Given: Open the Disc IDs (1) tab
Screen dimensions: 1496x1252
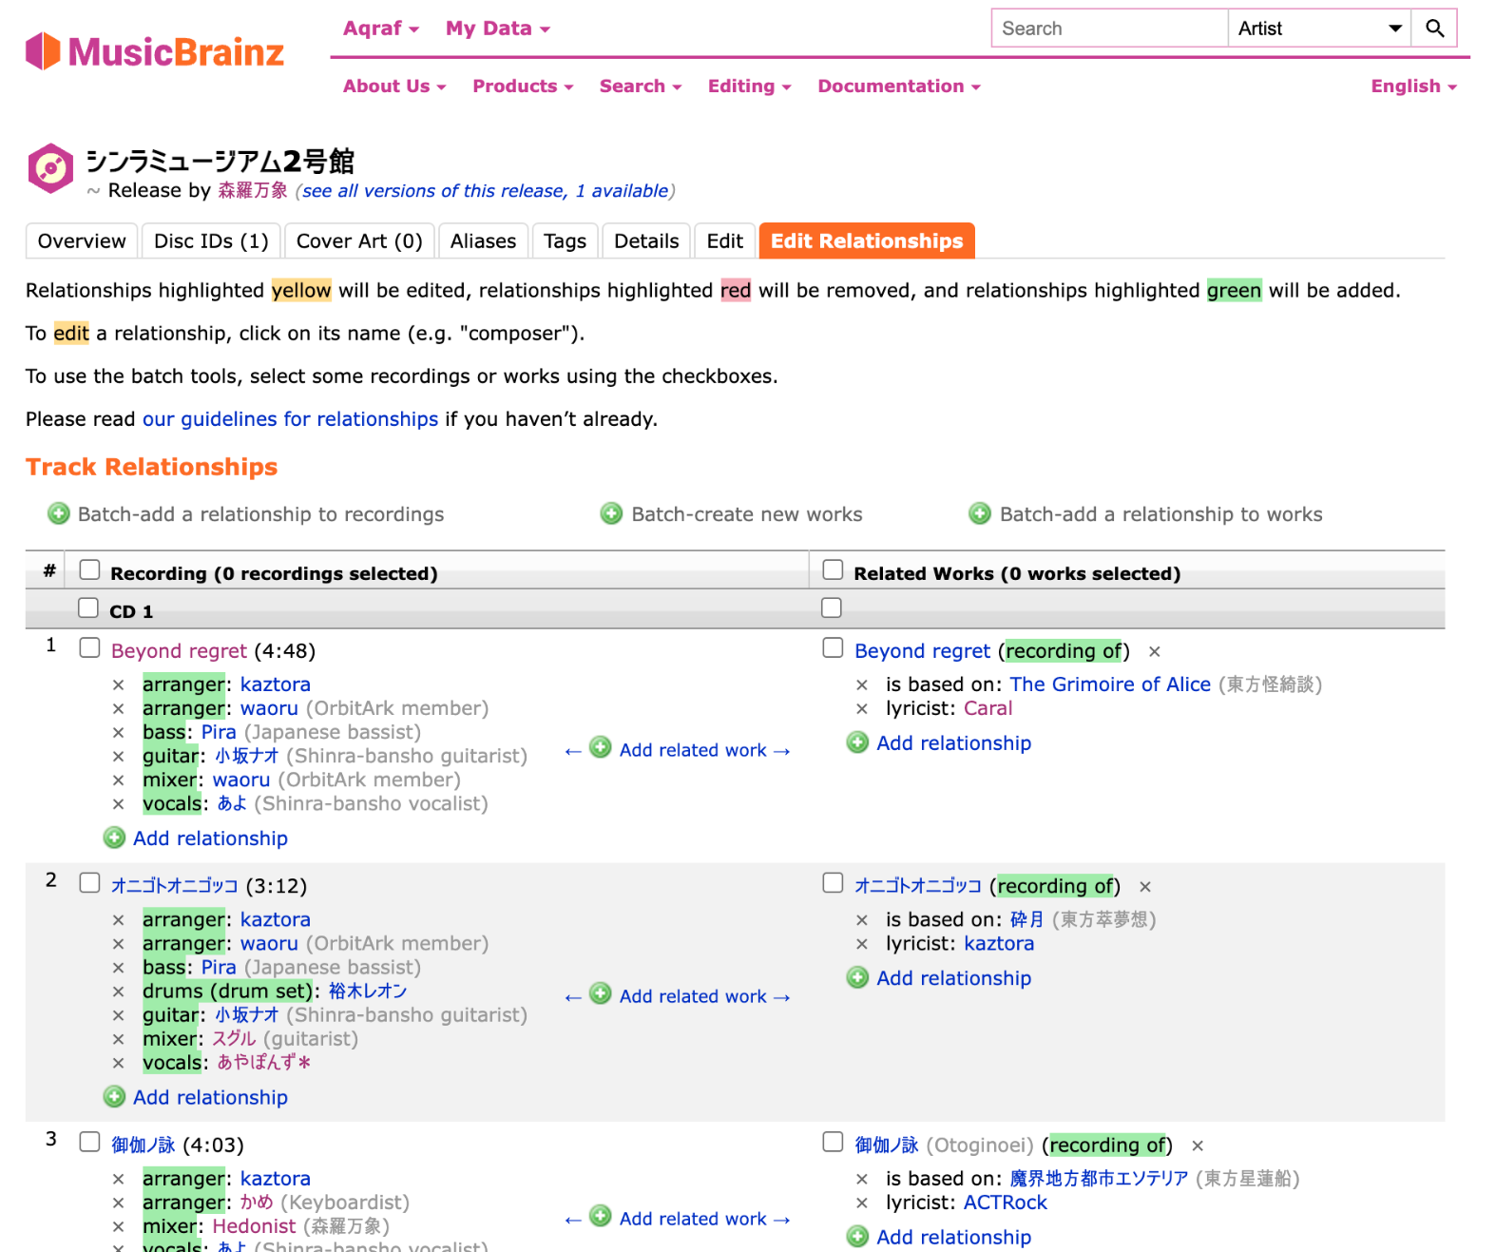Looking at the screenshot, I should pyautogui.click(x=211, y=241).
